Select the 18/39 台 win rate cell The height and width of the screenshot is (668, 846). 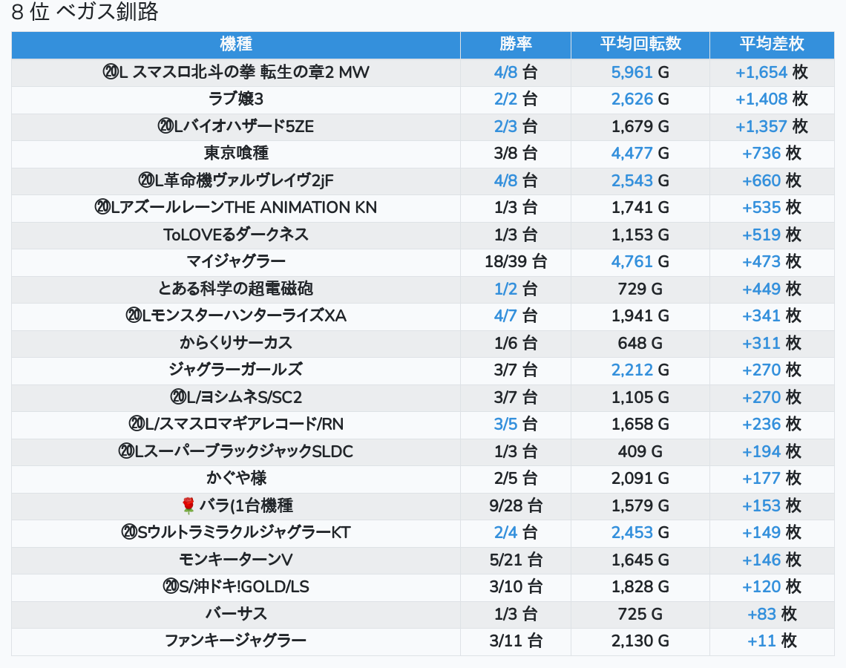(x=515, y=262)
